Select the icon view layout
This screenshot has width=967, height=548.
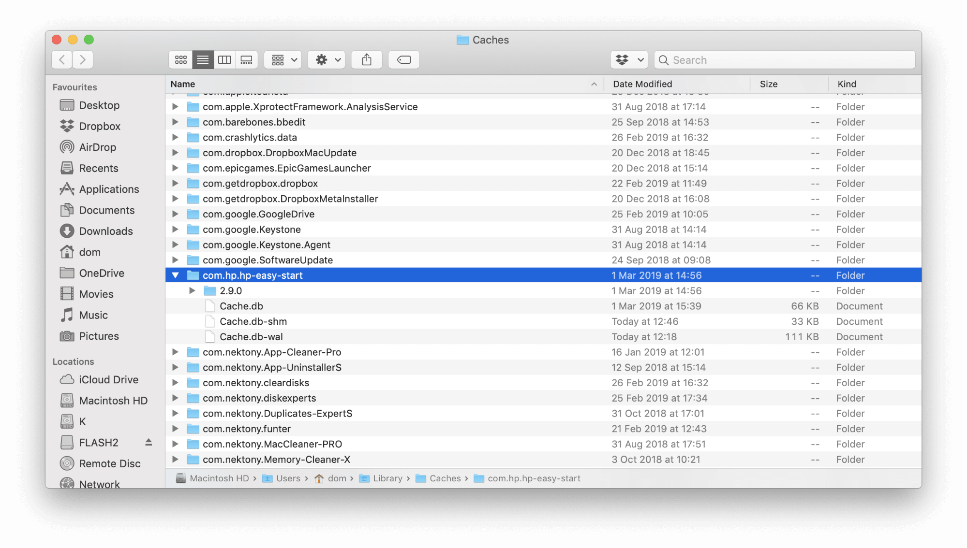click(180, 60)
